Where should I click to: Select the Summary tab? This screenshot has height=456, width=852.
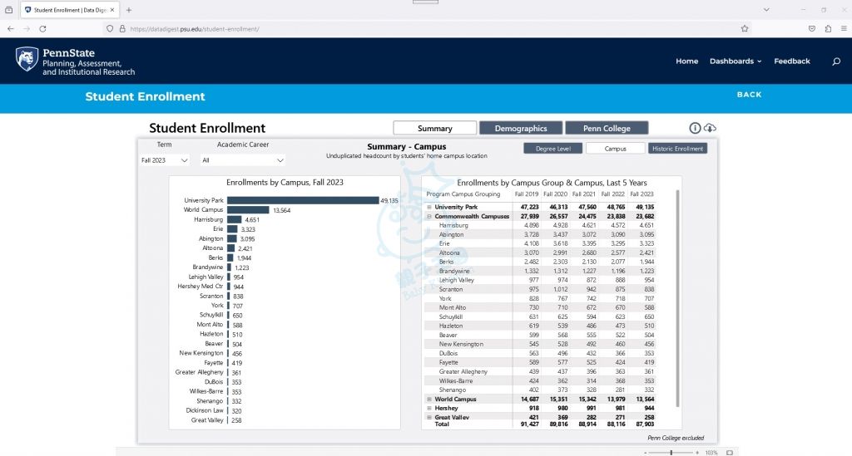click(x=434, y=128)
